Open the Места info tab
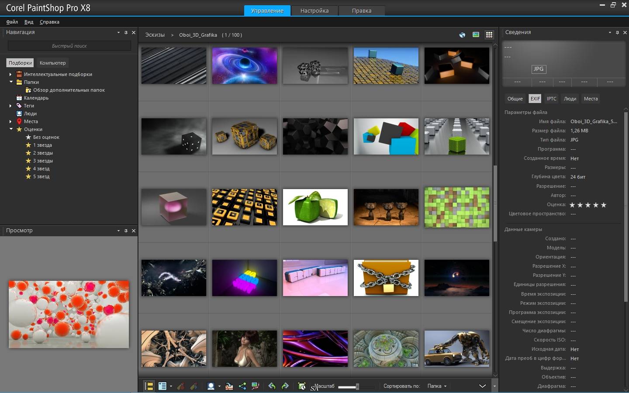Image resolution: width=629 pixels, height=393 pixels. click(x=591, y=99)
